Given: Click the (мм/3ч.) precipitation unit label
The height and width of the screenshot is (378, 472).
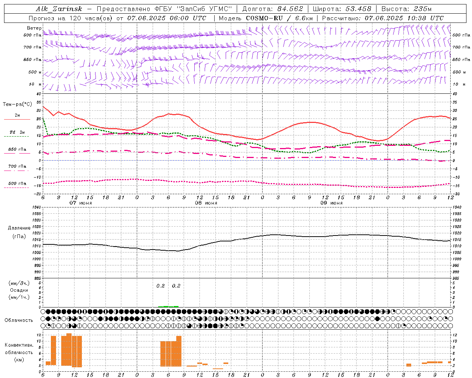Looking at the screenshot, I should [19, 283].
